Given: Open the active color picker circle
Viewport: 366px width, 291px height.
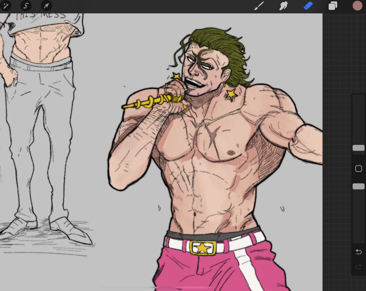Looking at the screenshot, I should tap(357, 6).
